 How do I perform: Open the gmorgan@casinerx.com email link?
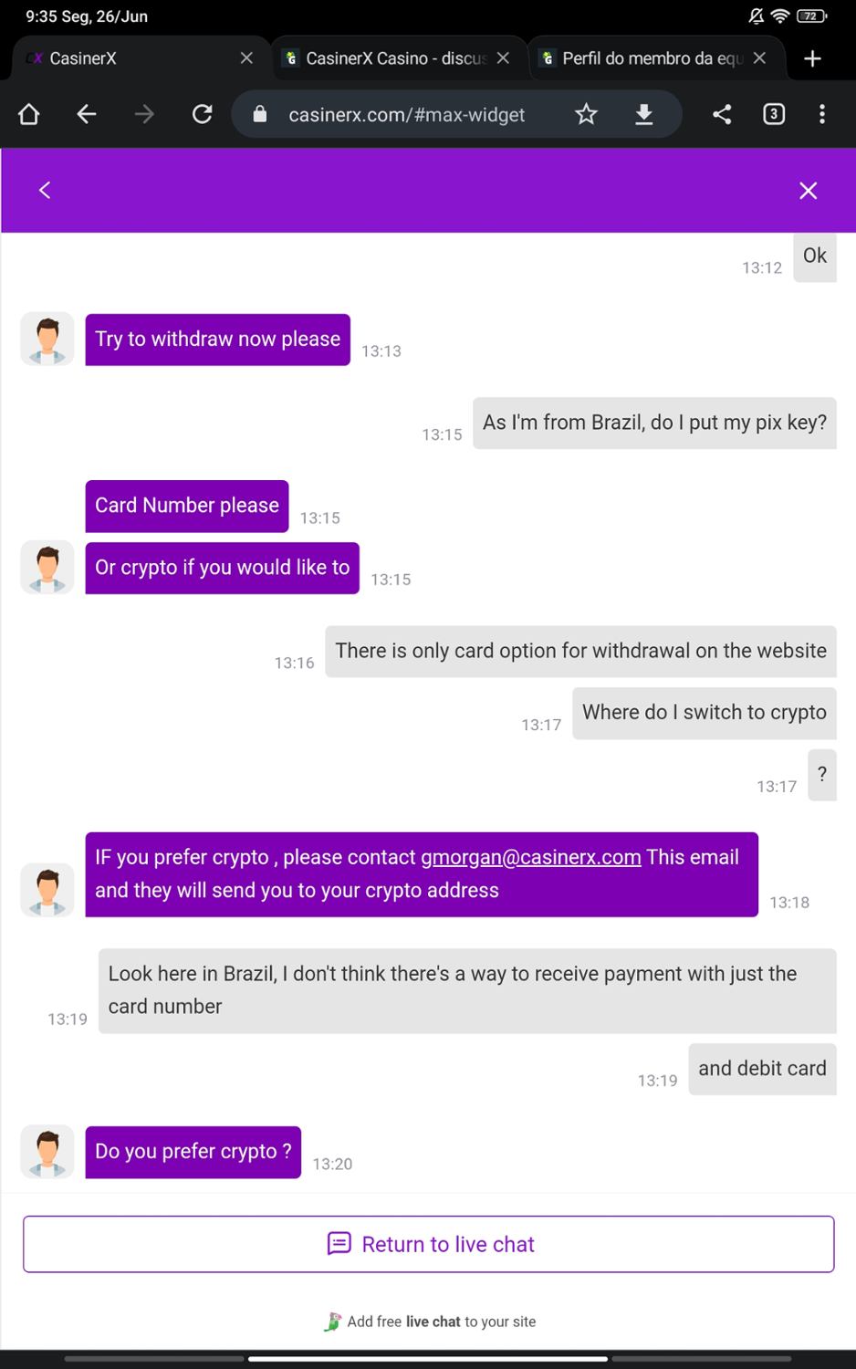coord(530,858)
